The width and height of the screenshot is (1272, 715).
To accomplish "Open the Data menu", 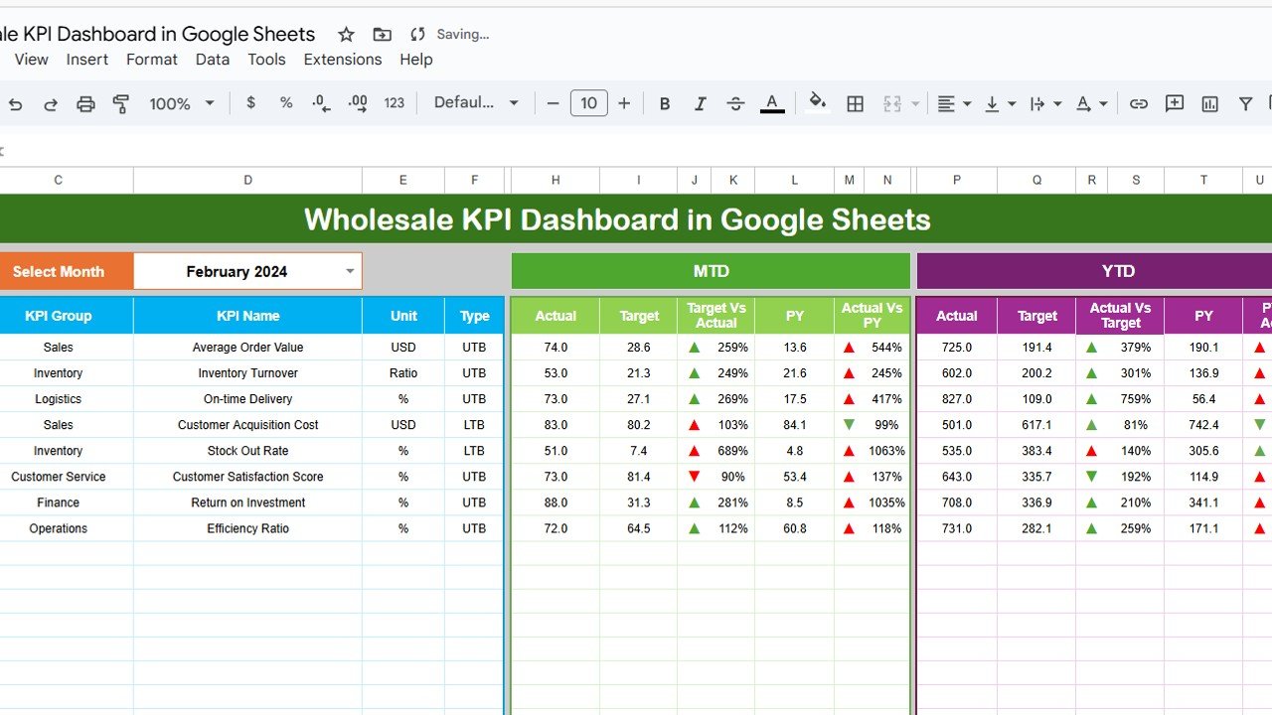I will tap(213, 60).
